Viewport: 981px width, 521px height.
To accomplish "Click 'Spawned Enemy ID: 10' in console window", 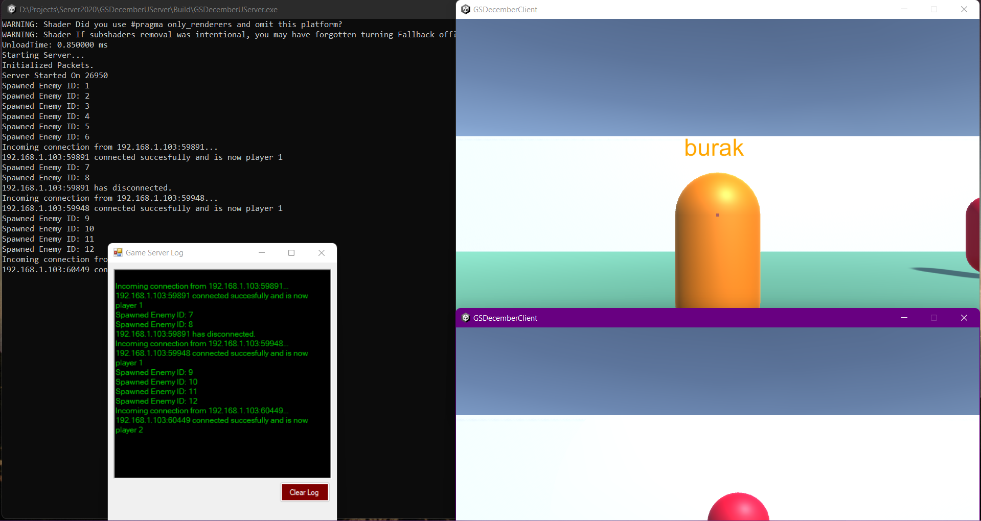I will pyautogui.click(x=48, y=229).
